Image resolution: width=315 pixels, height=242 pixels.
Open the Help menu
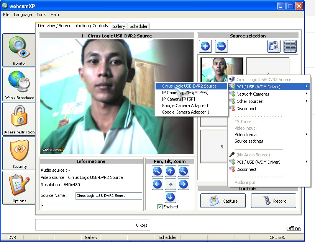point(55,15)
